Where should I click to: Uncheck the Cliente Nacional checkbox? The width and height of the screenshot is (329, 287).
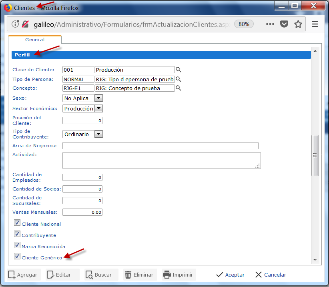(17, 223)
